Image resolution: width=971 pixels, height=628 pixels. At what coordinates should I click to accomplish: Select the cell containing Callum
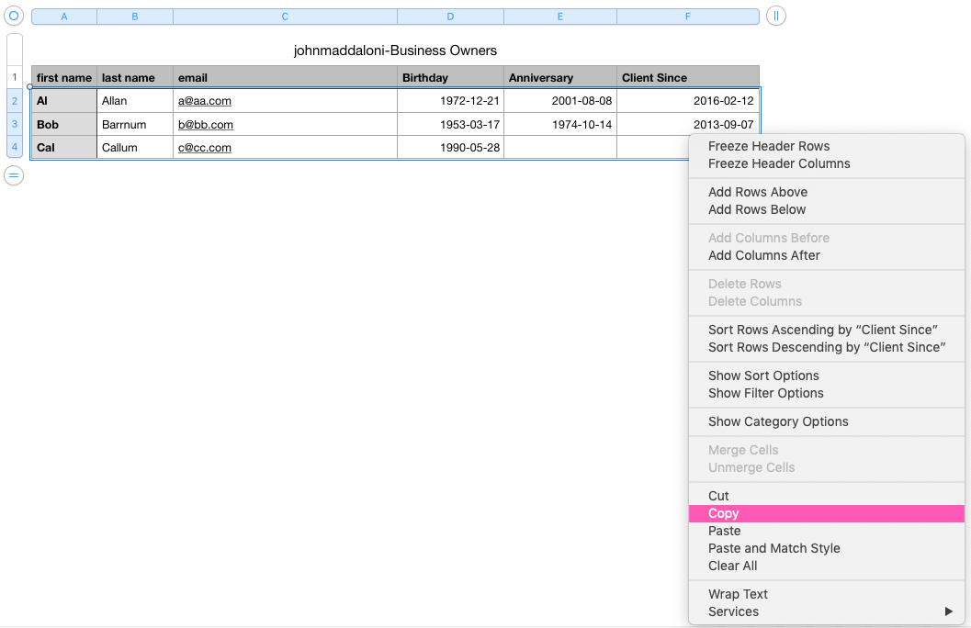click(x=135, y=147)
